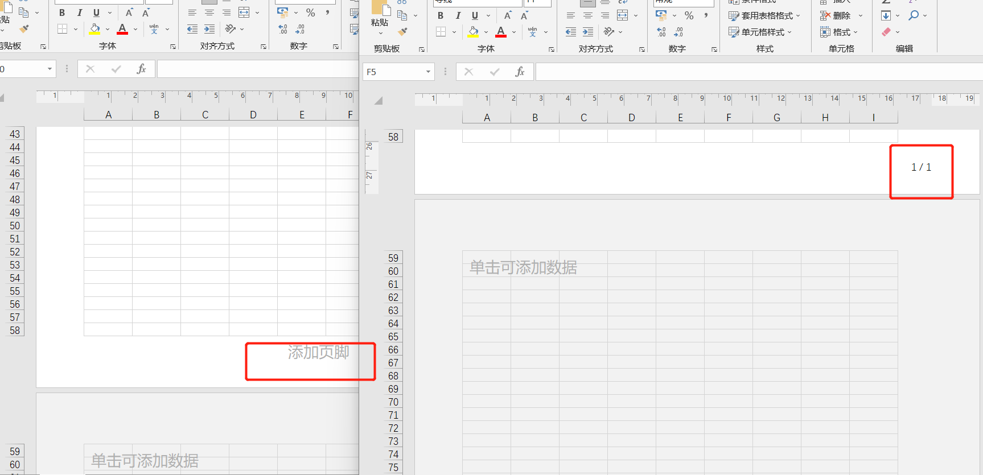Open 数字 number dialog launcher in right window

[714, 49]
